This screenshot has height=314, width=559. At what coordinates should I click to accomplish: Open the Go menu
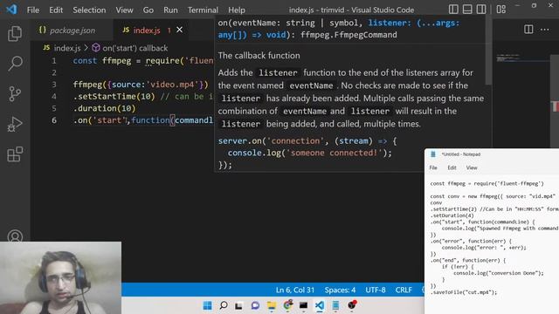click(148, 10)
